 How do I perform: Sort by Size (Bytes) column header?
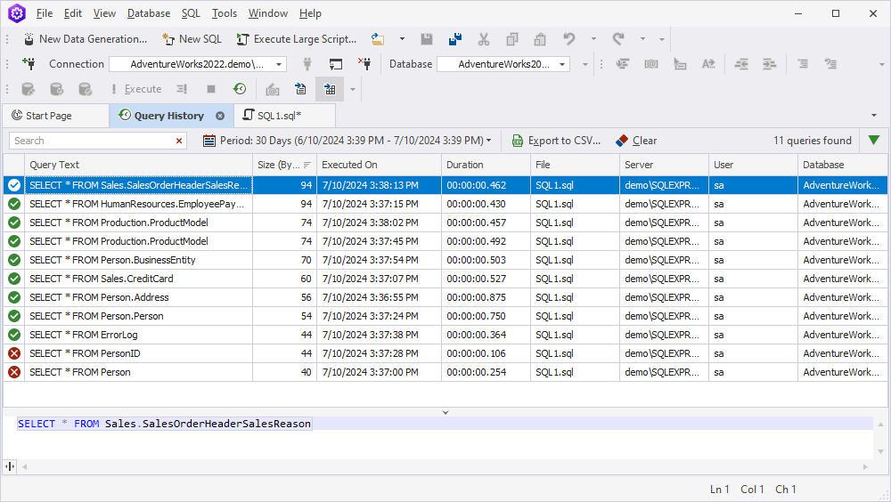point(284,165)
